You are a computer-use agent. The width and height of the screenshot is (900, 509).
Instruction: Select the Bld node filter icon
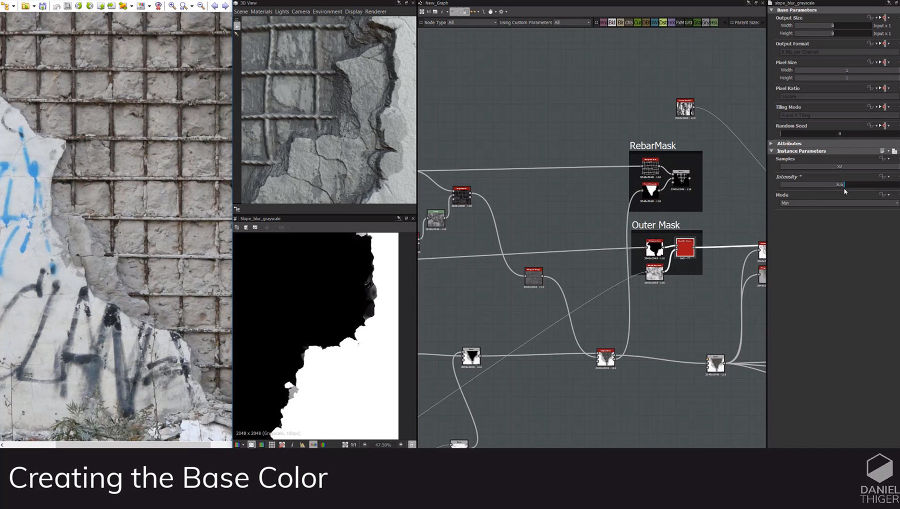611,22
